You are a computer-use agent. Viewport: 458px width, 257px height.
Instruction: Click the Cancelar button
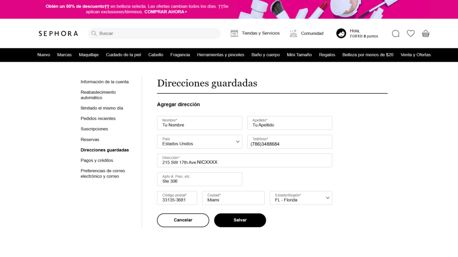click(183, 220)
